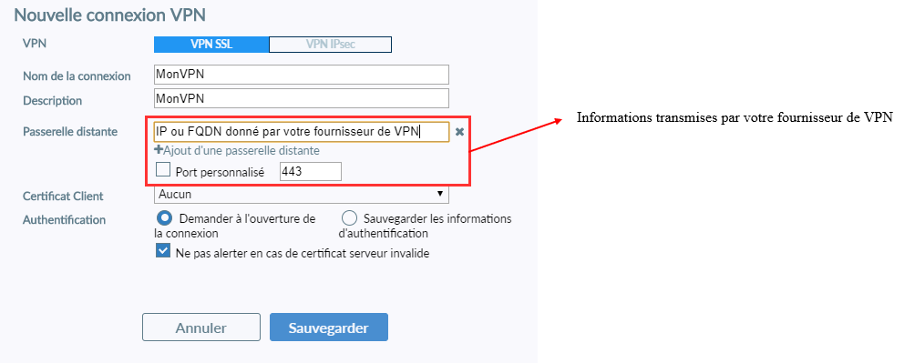
Task: Click the Nouvelle connexion VPN heading
Action: tap(109, 15)
